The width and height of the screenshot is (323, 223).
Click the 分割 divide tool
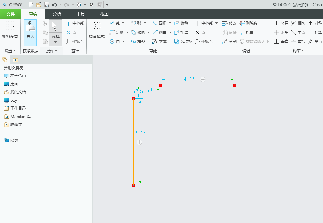230,41
